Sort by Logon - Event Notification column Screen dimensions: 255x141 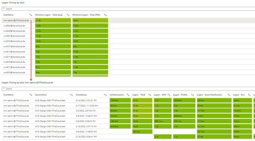pyautogui.click(x=229, y=95)
